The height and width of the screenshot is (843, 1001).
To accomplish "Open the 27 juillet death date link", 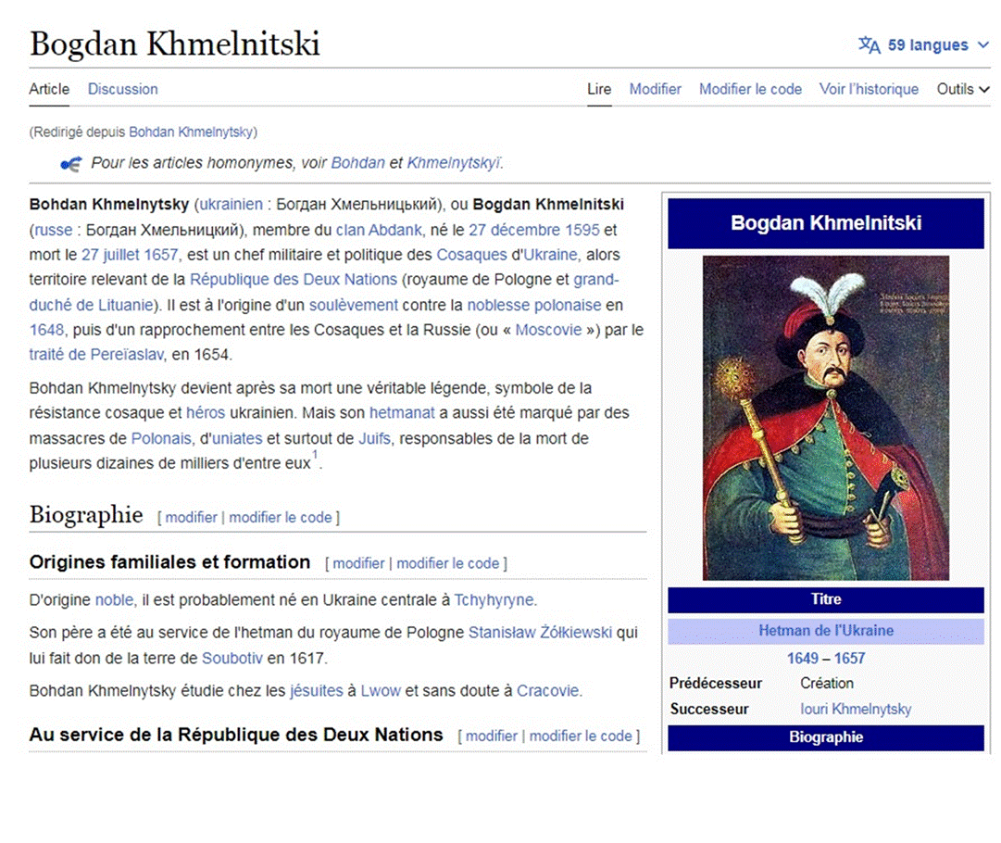I will pos(110,255).
